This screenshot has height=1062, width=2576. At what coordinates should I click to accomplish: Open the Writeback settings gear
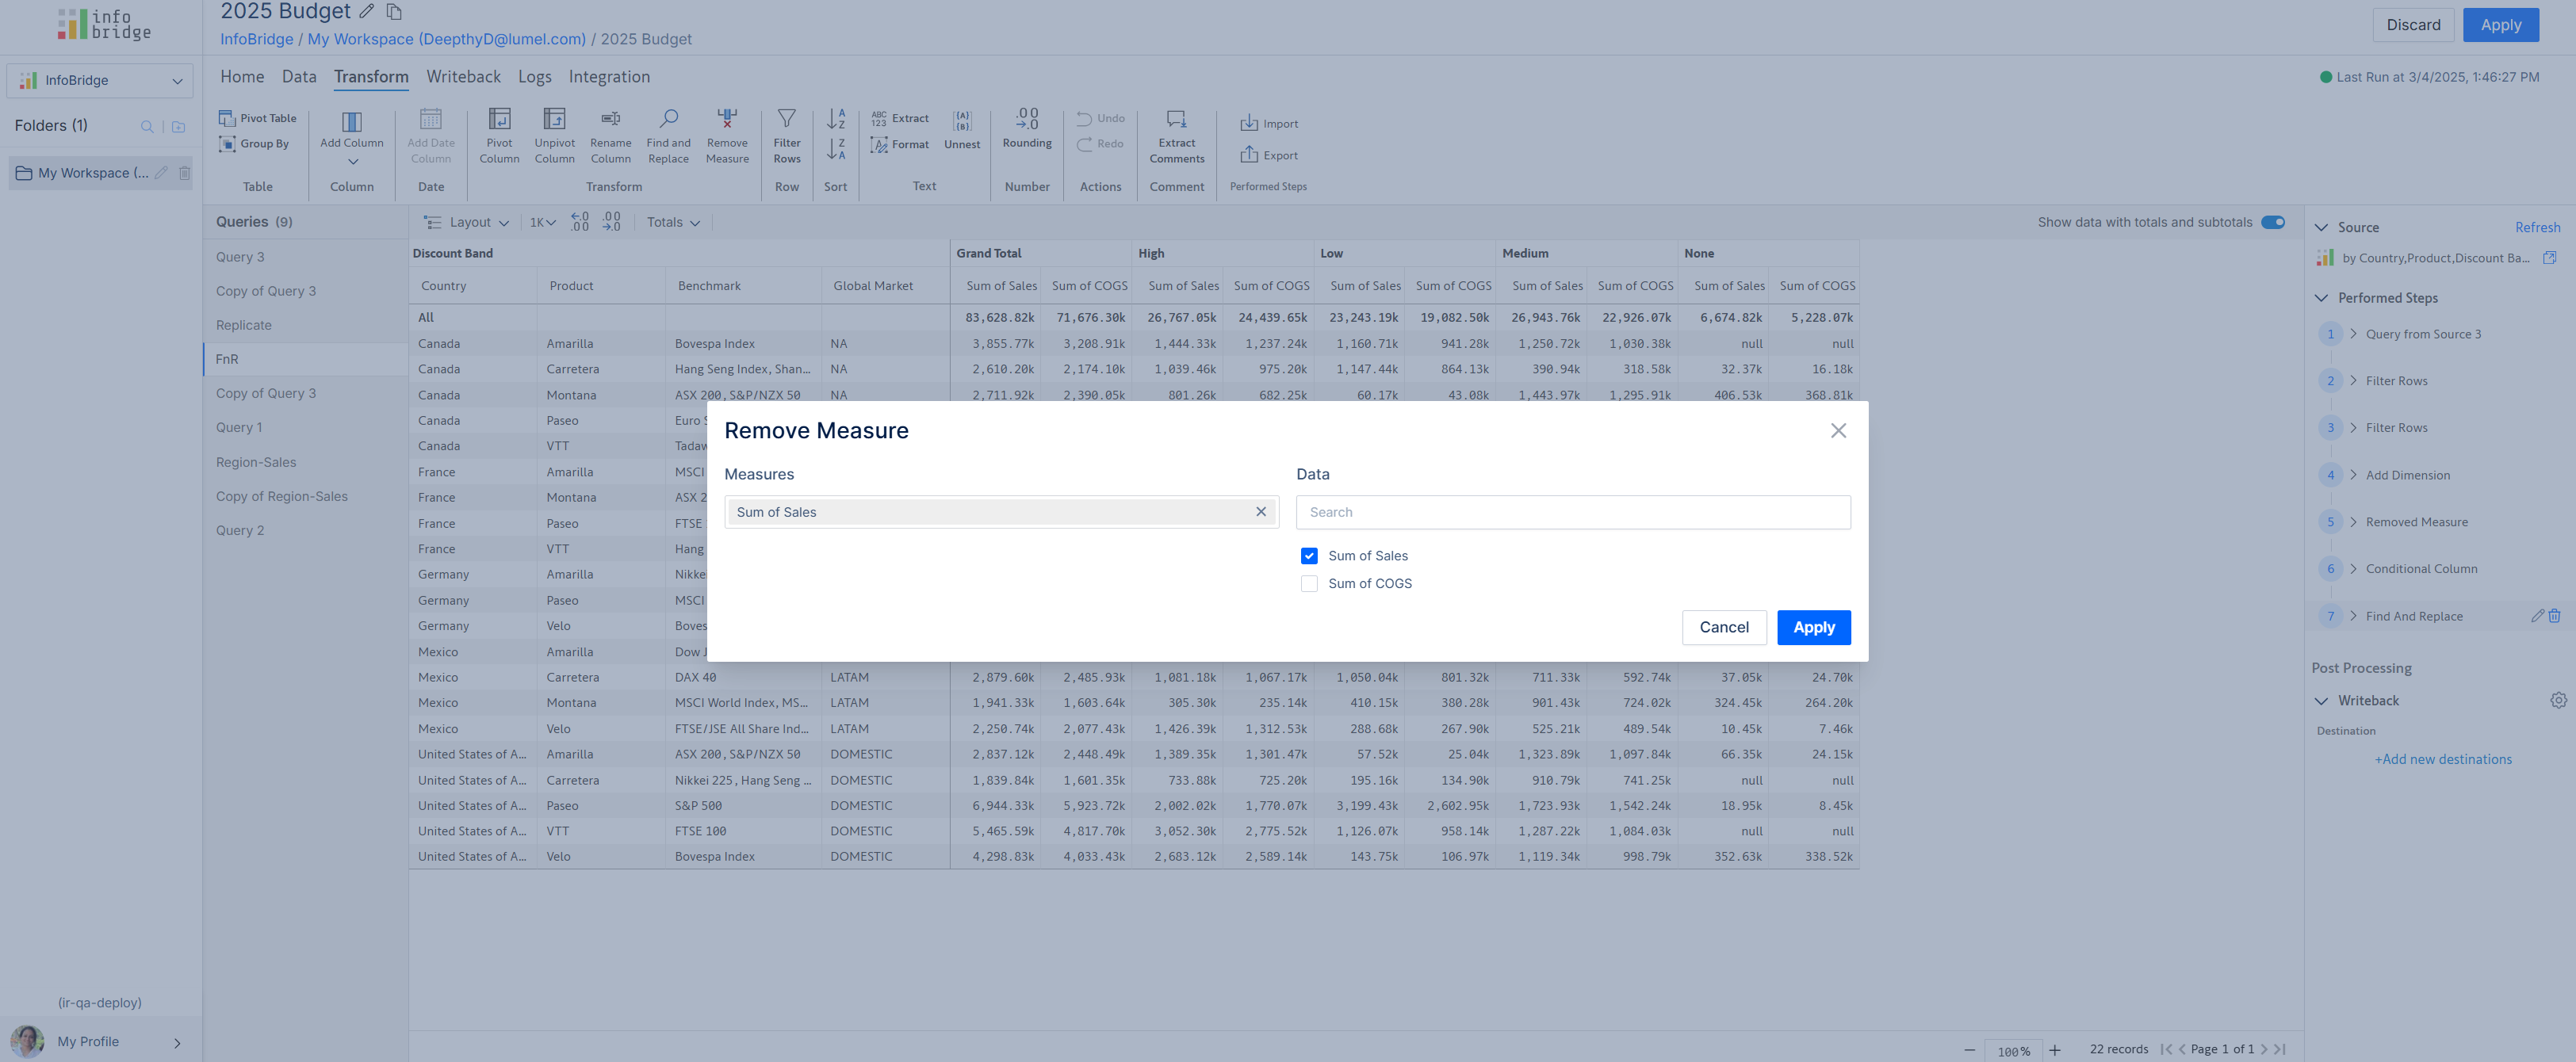[2558, 700]
